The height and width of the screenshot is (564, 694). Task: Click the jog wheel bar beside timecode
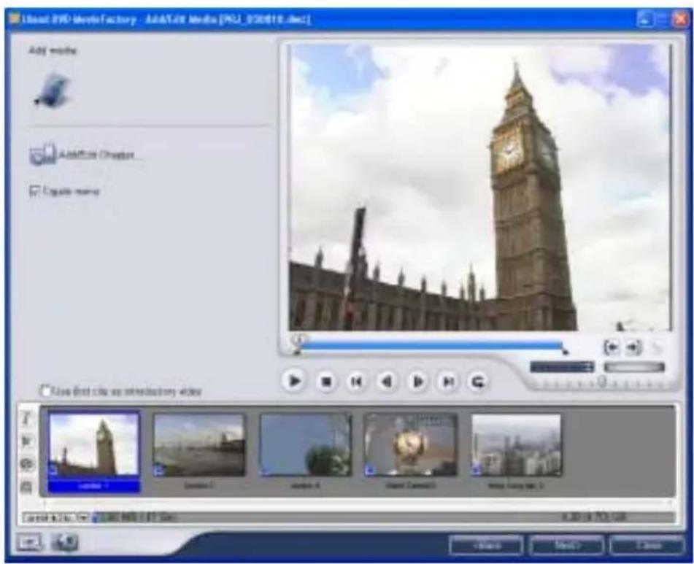pyautogui.click(x=634, y=367)
